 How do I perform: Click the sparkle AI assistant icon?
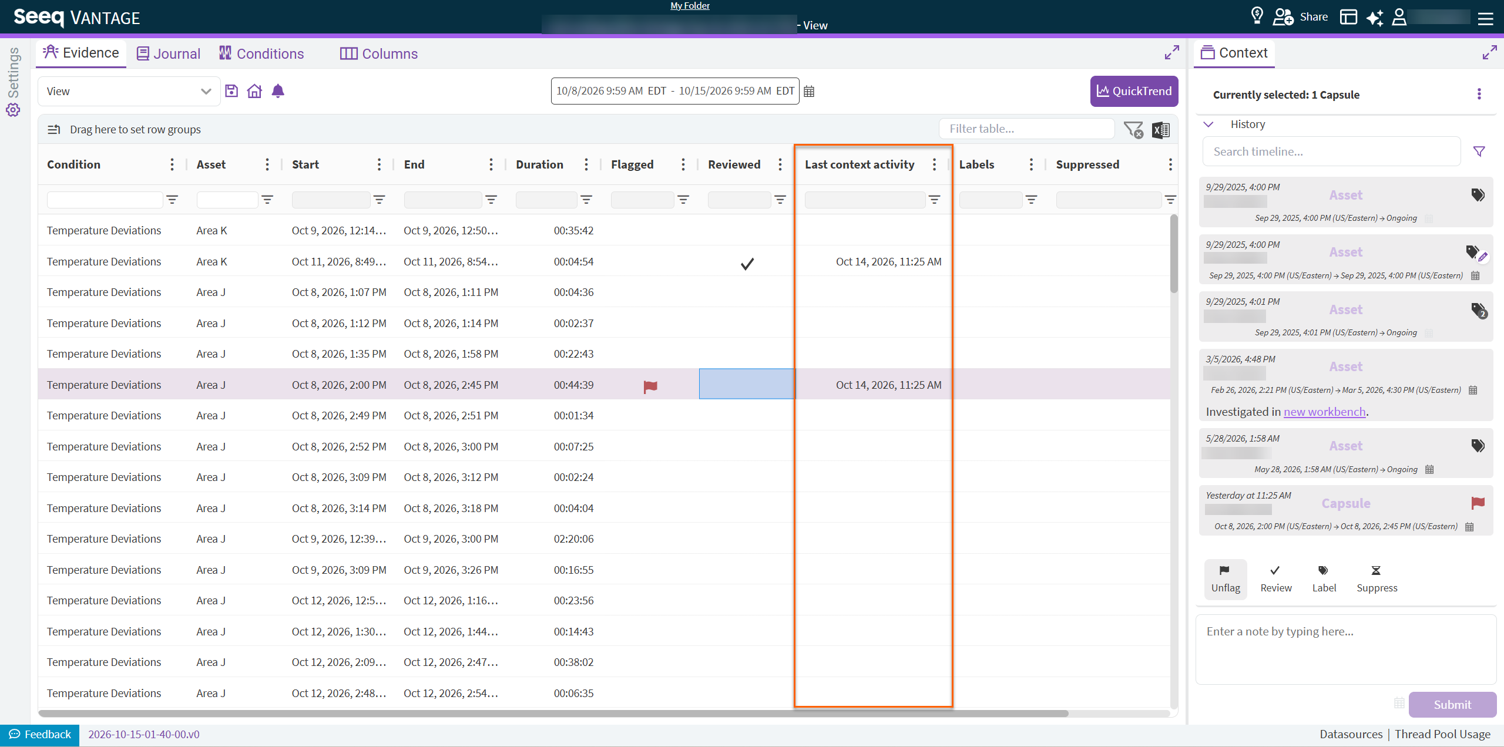coord(1375,18)
